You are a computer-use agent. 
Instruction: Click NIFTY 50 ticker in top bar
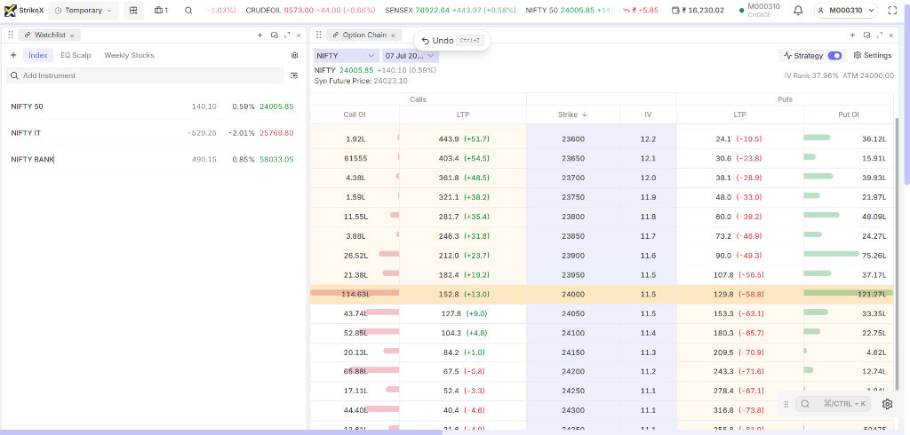click(571, 11)
